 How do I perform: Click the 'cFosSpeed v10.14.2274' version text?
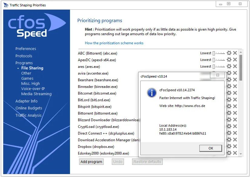177,90
